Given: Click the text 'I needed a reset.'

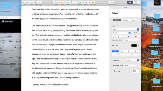Looking at the screenshot, I should 39,85.
